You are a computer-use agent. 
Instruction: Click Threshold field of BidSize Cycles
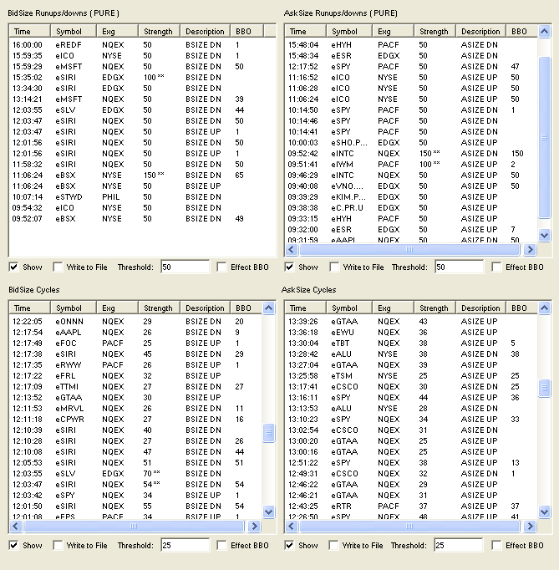pos(185,545)
